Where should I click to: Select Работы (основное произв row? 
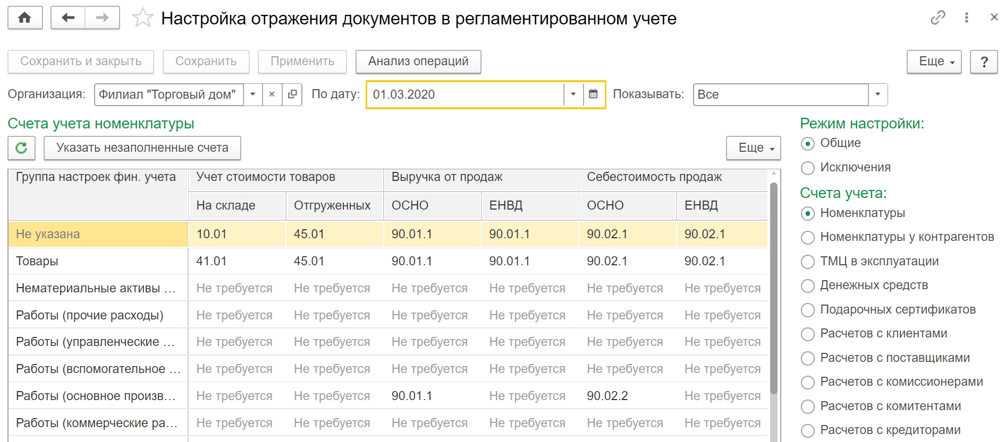click(388, 396)
